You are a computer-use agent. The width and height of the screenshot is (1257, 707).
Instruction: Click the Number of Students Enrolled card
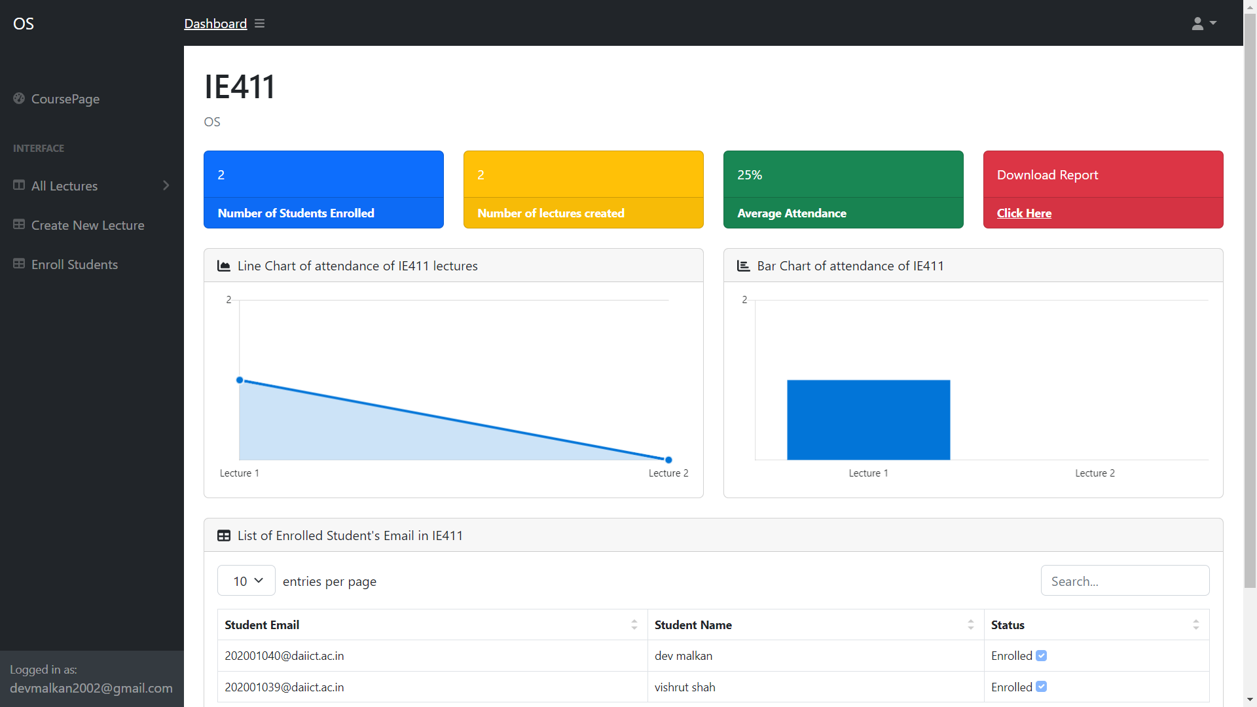point(323,189)
